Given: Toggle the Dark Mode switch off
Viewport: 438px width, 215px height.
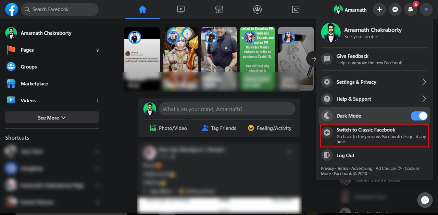Looking at the screenshot, I should (419, 116).
